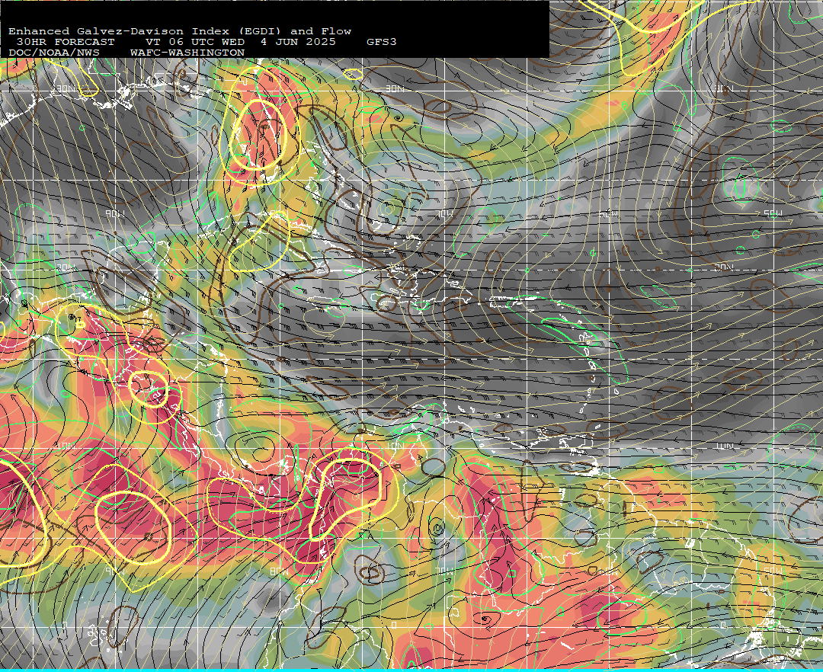Select the "30HR FORECAST" header text
The image size is (823, 672).
tap(65, 42)
